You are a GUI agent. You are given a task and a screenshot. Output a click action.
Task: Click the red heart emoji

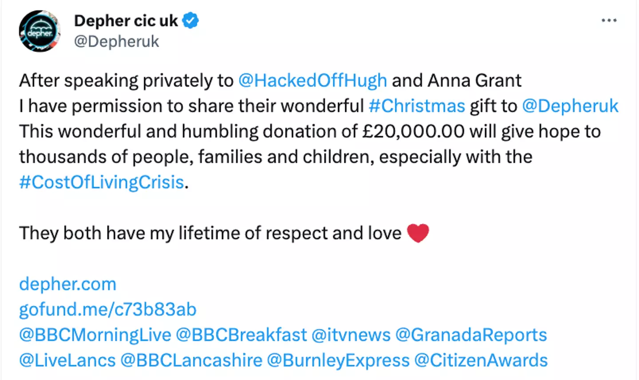click(418, 232)
